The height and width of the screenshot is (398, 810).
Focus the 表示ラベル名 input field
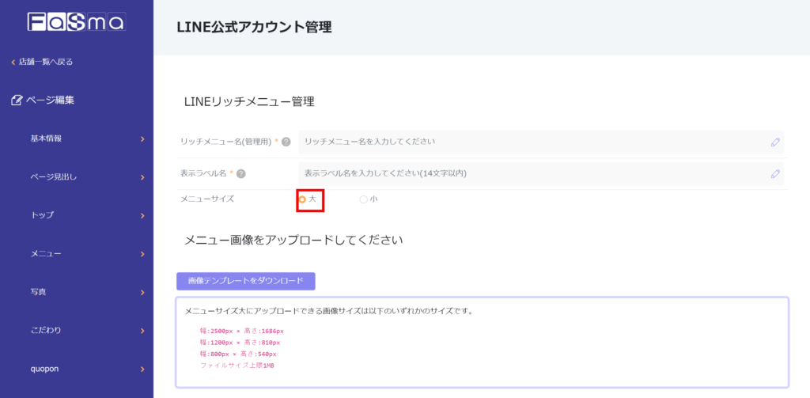(530, 173)
